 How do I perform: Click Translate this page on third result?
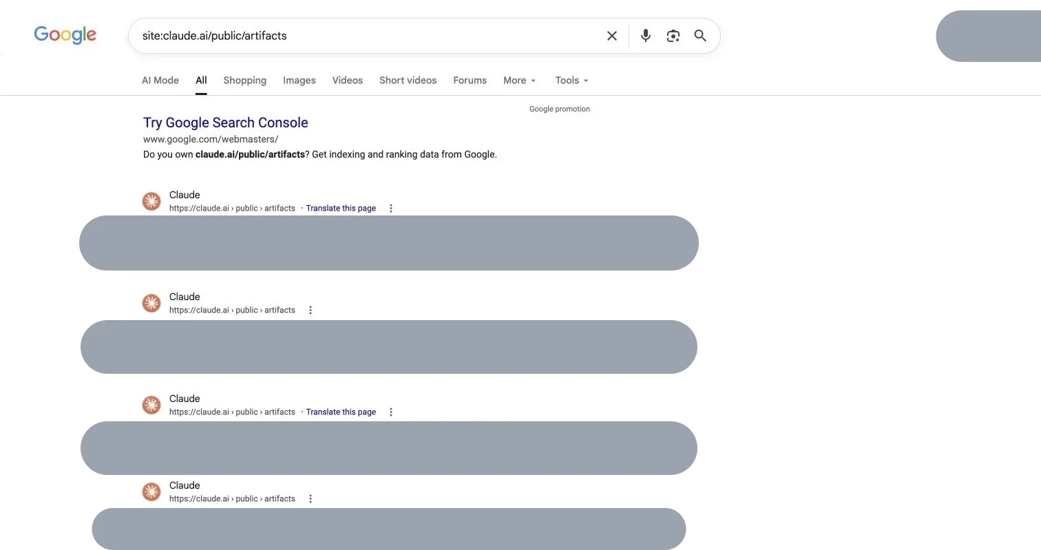[341, 412]
